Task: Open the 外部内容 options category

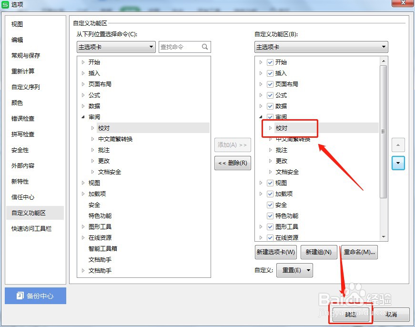Action: pyautogui.click(x=23, y=166)
